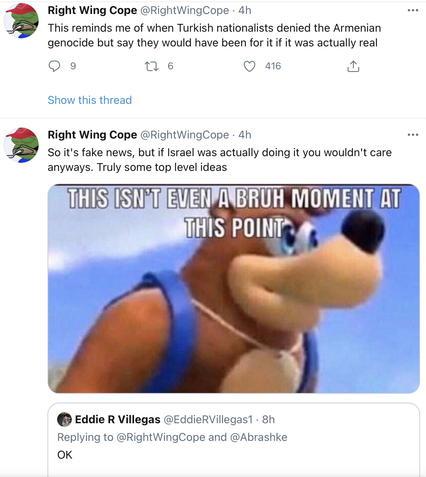Open the bruh moment meme image
Screen dimensions: 426x477
click(234, 288)
